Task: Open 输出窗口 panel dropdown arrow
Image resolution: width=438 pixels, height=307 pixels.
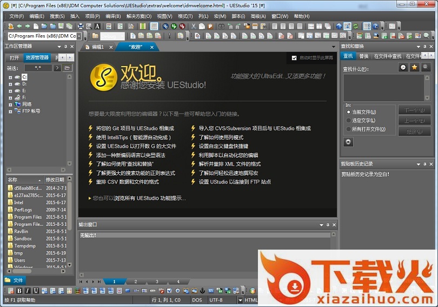Action: point(321,225)
